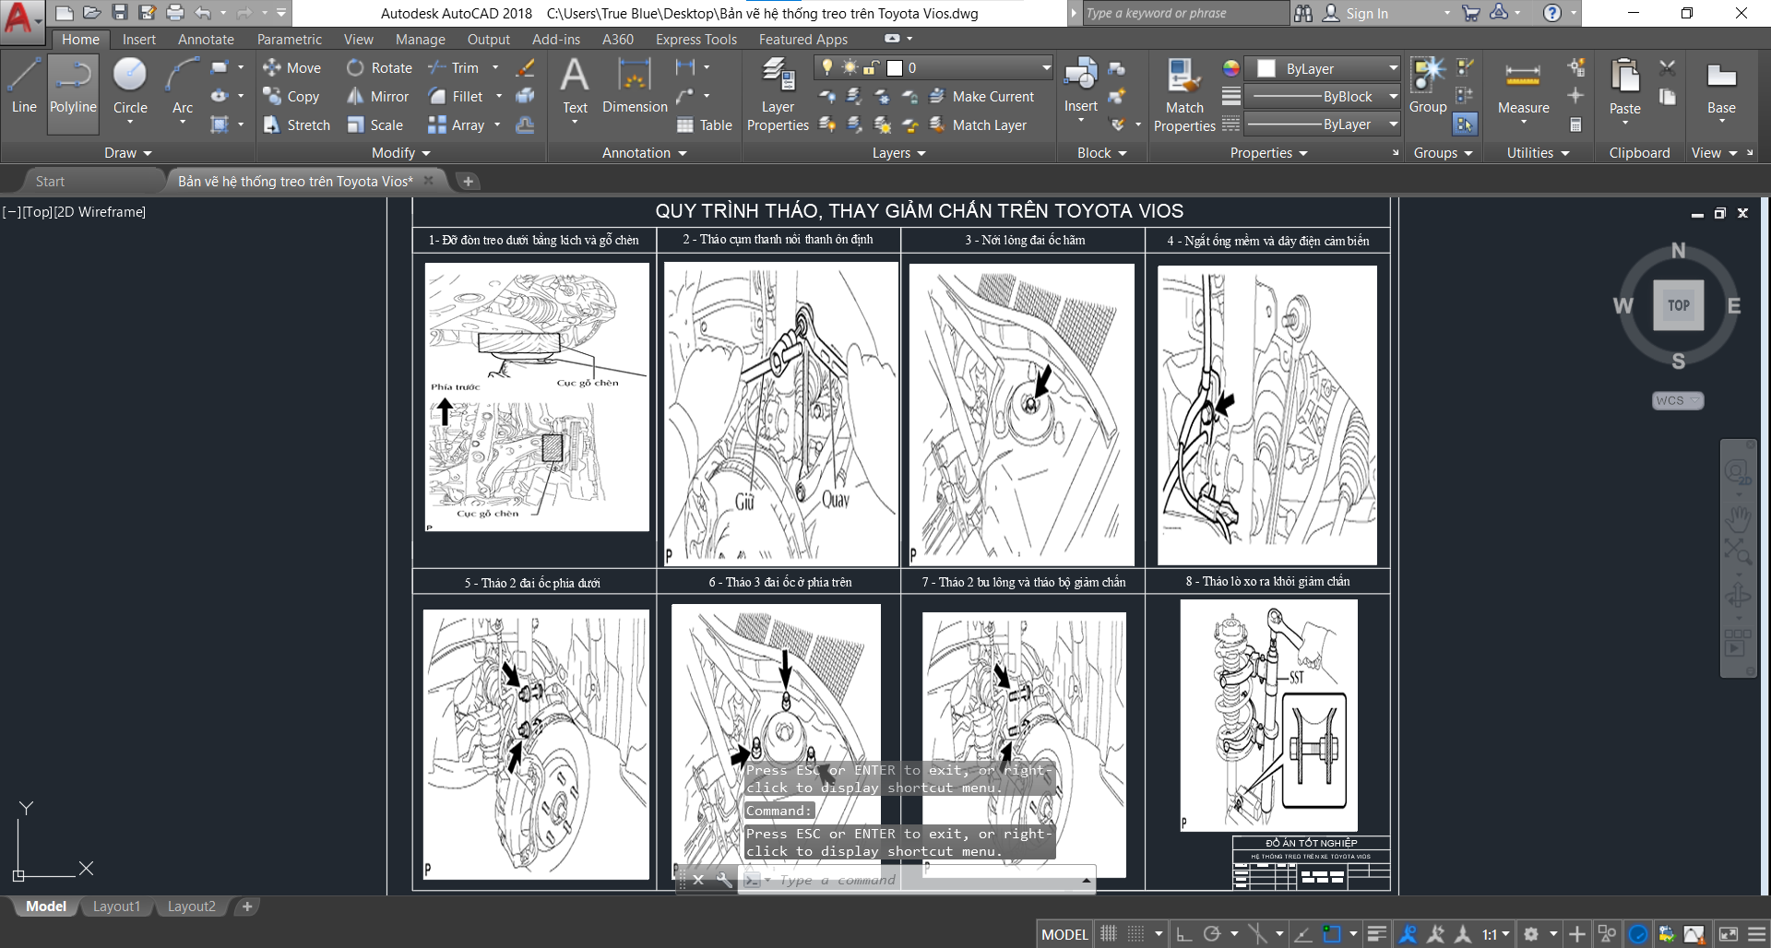
Task: Click the Plot printer icon
Action: 175,13
